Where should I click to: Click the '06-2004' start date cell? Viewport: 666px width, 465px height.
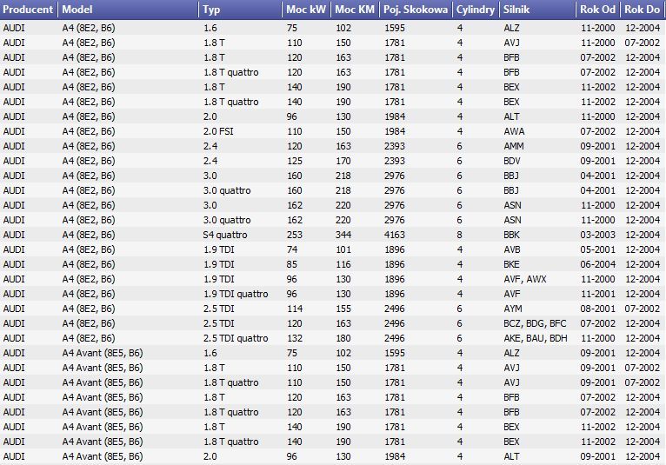tap(597, 264)
